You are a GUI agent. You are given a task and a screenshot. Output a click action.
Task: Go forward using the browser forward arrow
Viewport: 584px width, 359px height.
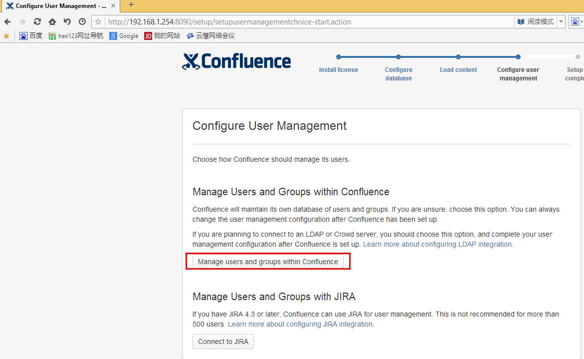[22, 21]
